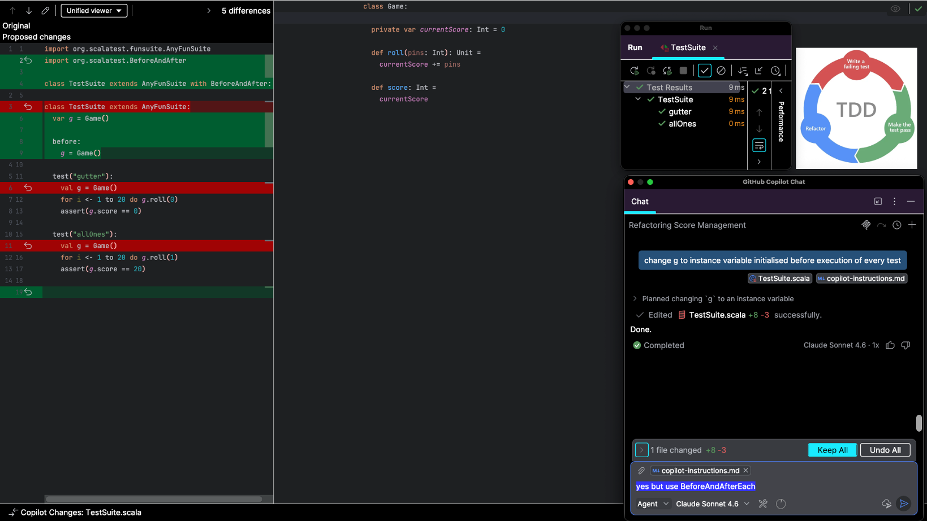This screenshot has width=927, height=521.
Task: Open the configure tools wrench icon
Action: (x=763, y=503)
